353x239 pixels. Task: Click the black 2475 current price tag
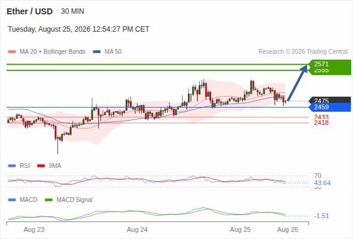[330, 100]
